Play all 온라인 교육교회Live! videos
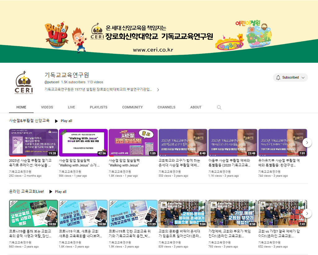The width and height of the screenshot is (318, 255). 58,192
